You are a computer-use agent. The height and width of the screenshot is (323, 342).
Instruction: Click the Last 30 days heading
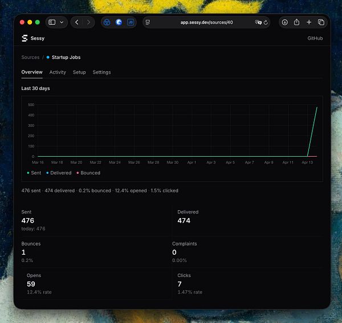[x=35, y=88]
